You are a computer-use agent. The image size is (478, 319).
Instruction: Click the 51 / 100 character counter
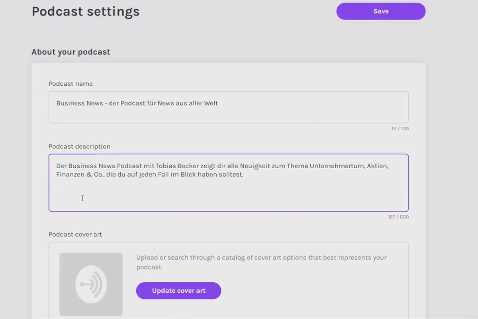click(400, 129)
